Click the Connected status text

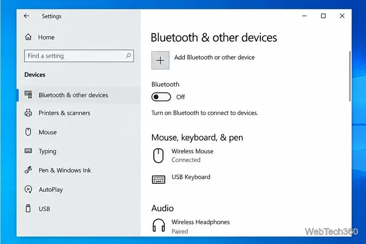tap(186, 160)
